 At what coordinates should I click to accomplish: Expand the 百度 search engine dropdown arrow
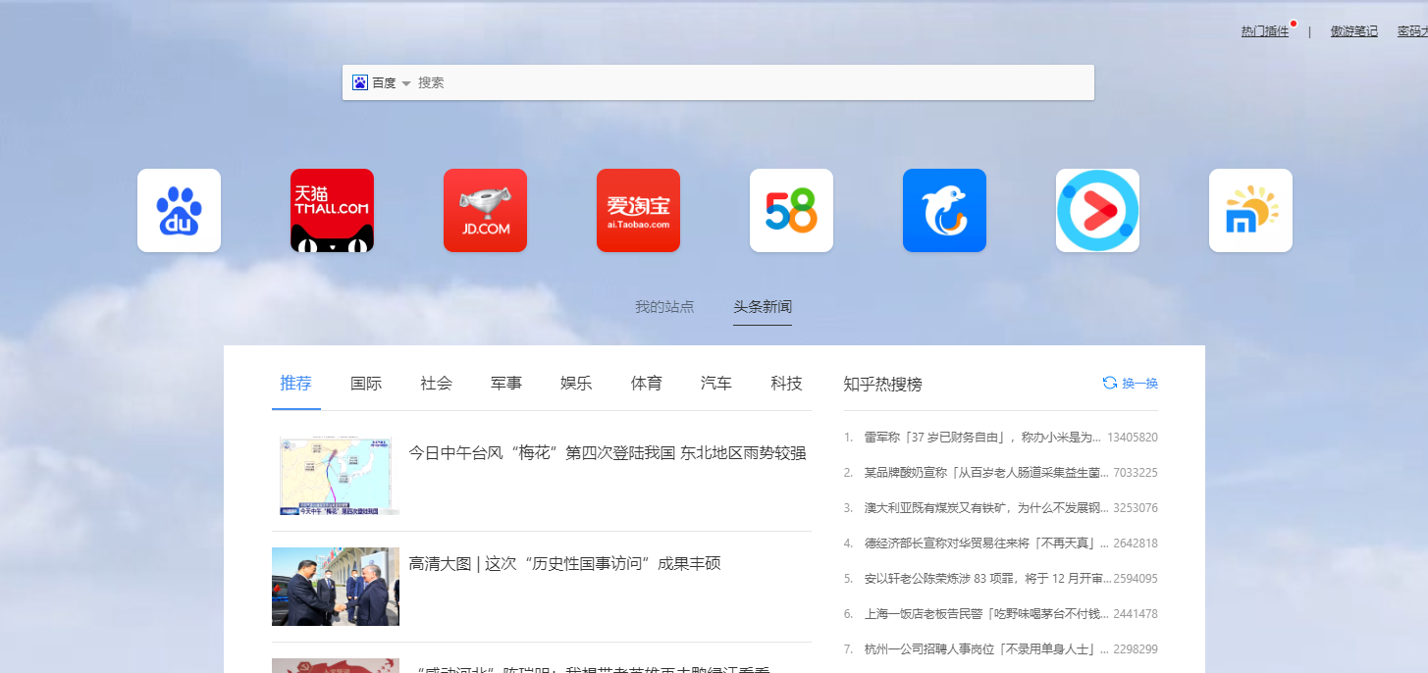[406, 83]
